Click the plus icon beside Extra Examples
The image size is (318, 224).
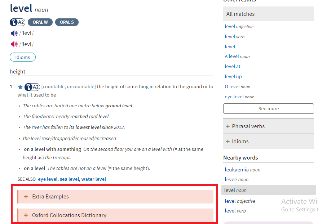coord(26,197)
